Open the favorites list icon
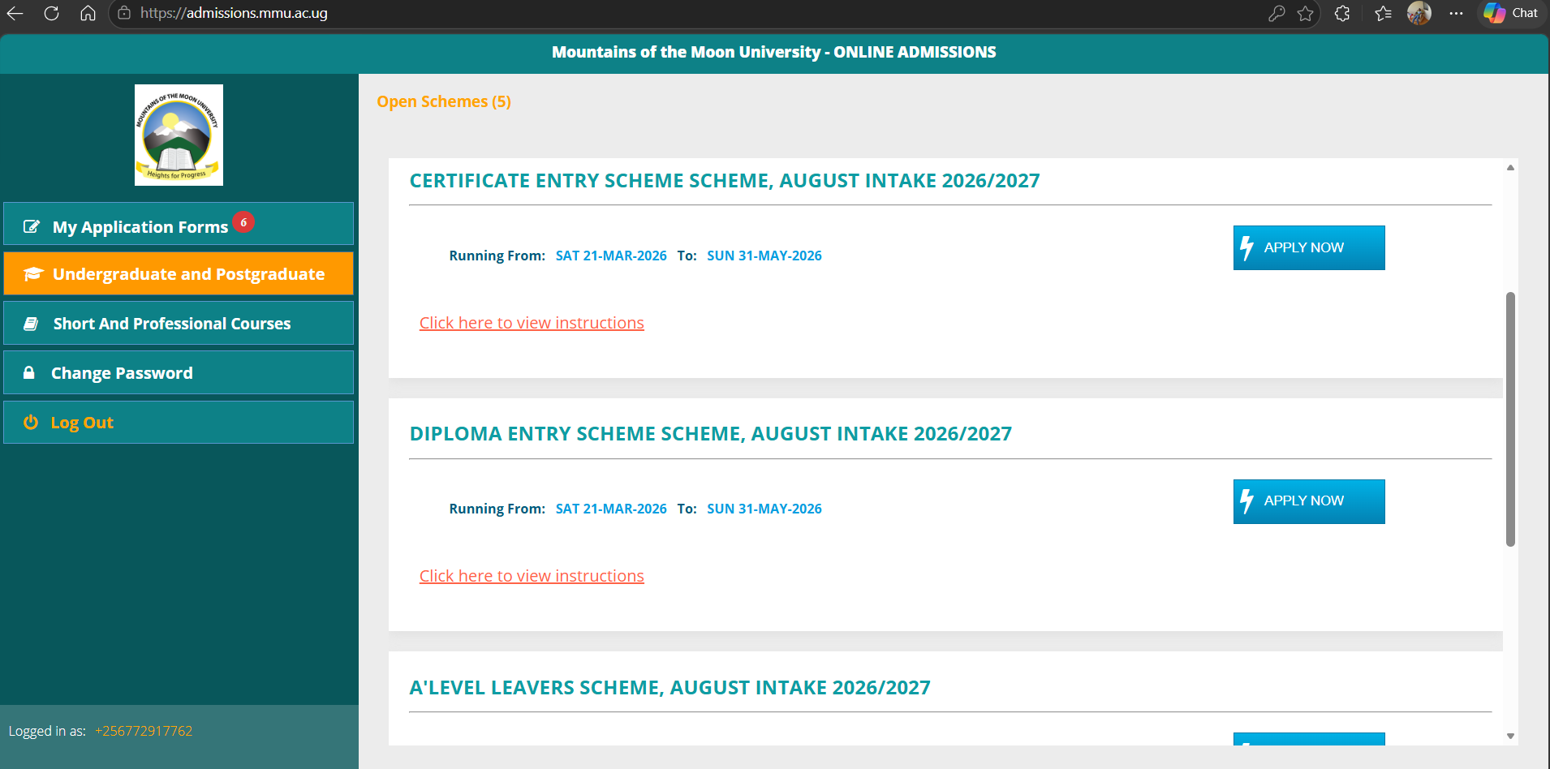 click(1383, 13)
